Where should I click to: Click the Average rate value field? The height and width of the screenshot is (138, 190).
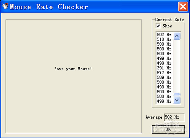tap(174, 117)
